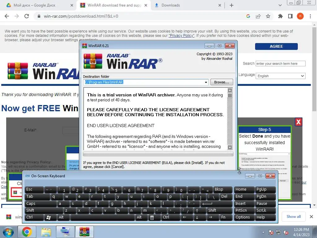The width and height of the screenshot is (317, 238).
Task: Close the Downloads tab
Action: (x=220, y=5)
